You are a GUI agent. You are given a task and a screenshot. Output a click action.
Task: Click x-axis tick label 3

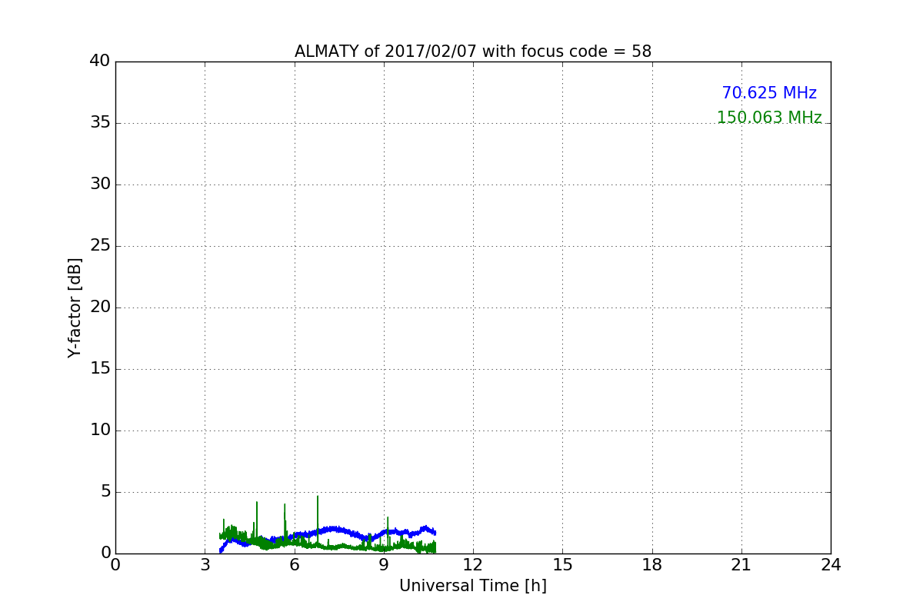coord(205,564)
